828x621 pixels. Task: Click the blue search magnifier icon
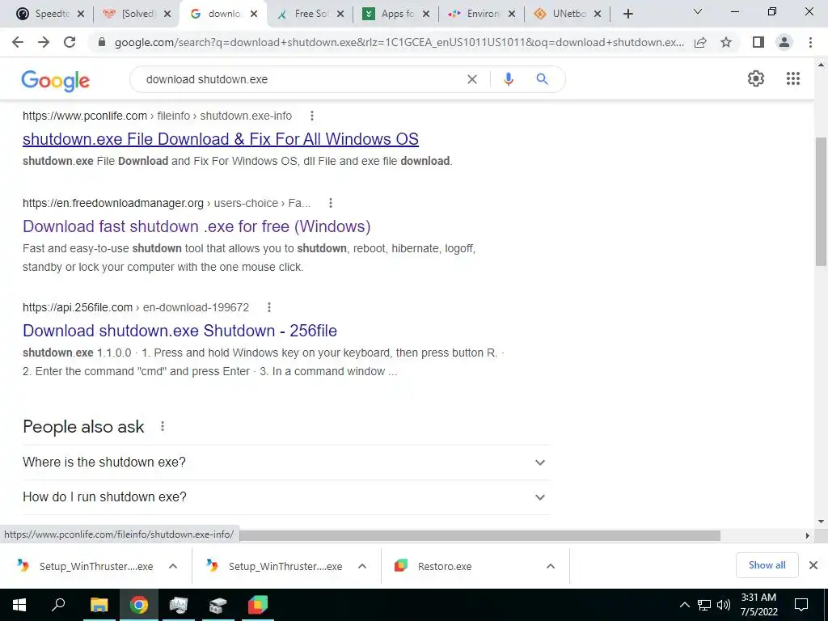[x=542, y=79]
